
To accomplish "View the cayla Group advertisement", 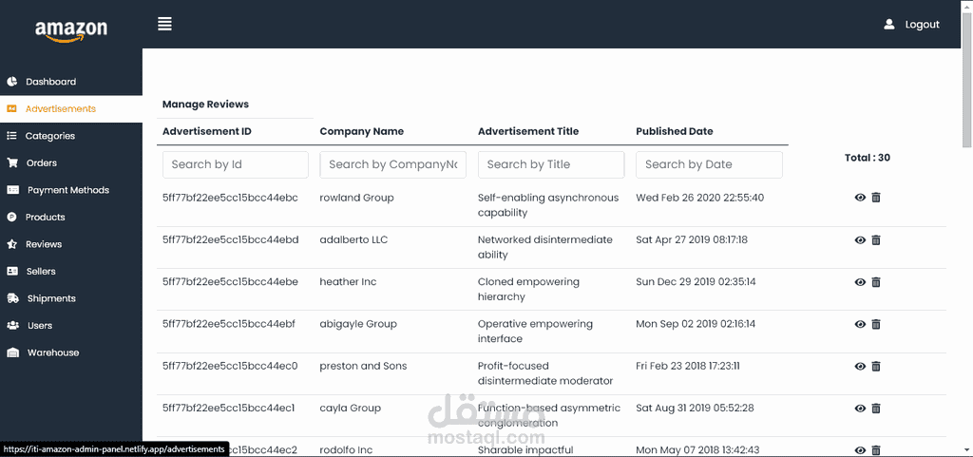I will click(x=860, y=408).
